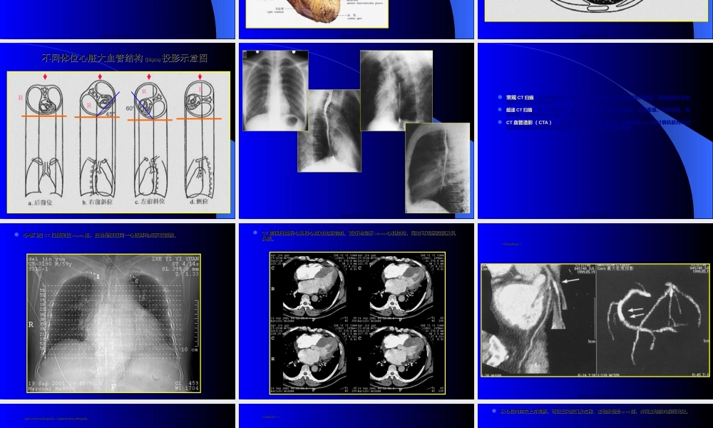Select the frontal chest X-ray at top left

[x=275, y=91]
